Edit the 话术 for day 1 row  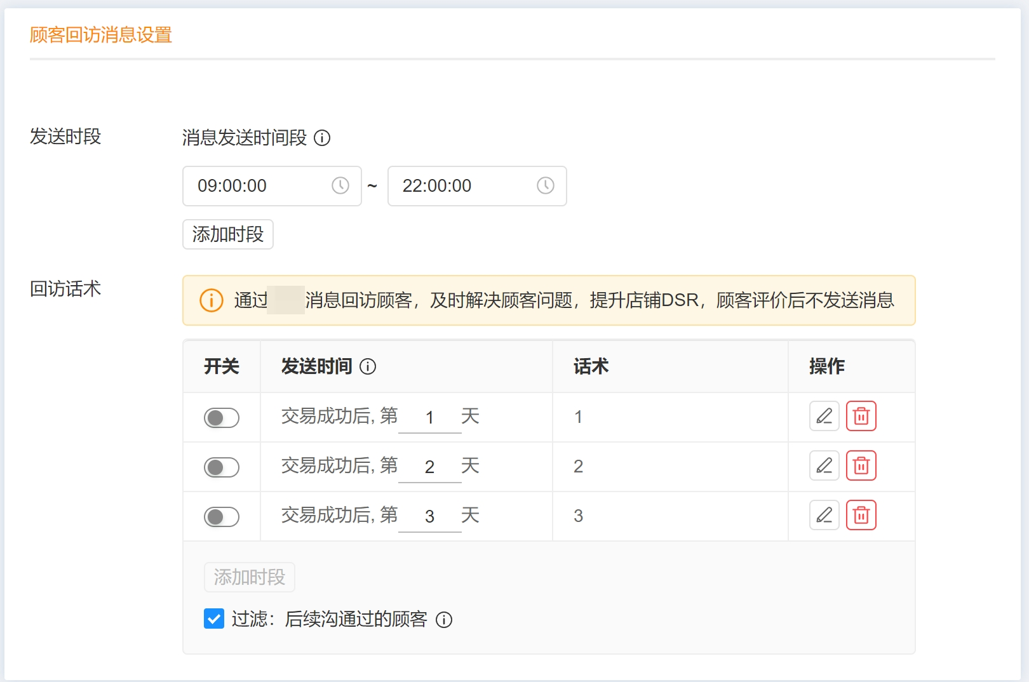824,416
